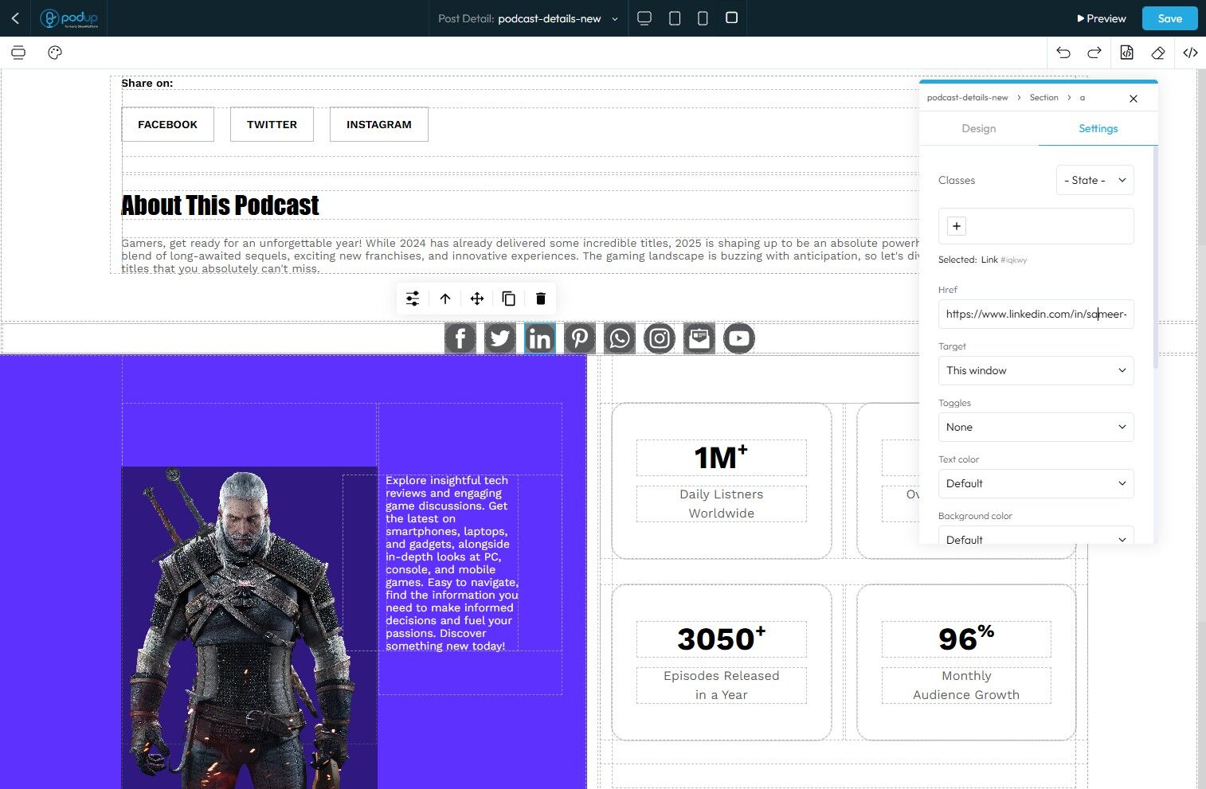1206x789 pixels.
Task: Open the color palette theme icon
Action: tap(55, 53)
